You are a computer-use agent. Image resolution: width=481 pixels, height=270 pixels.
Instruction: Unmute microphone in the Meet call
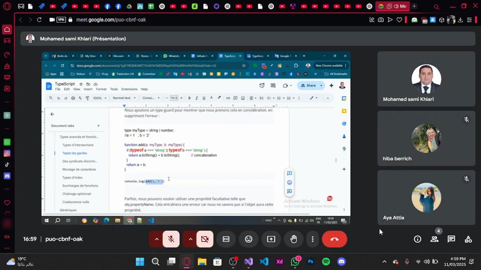[171, 239]
